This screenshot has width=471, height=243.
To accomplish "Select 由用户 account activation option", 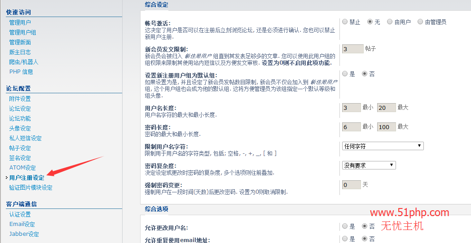I will (x=390, y=22).
